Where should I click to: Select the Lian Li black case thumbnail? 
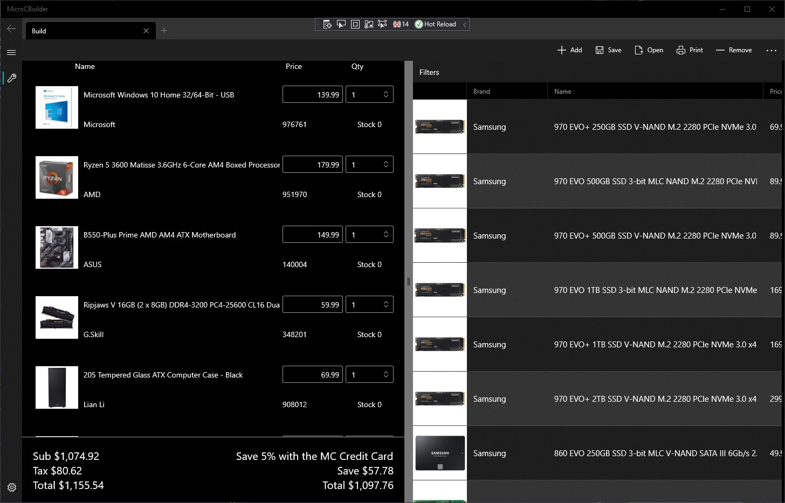point(57,387)
